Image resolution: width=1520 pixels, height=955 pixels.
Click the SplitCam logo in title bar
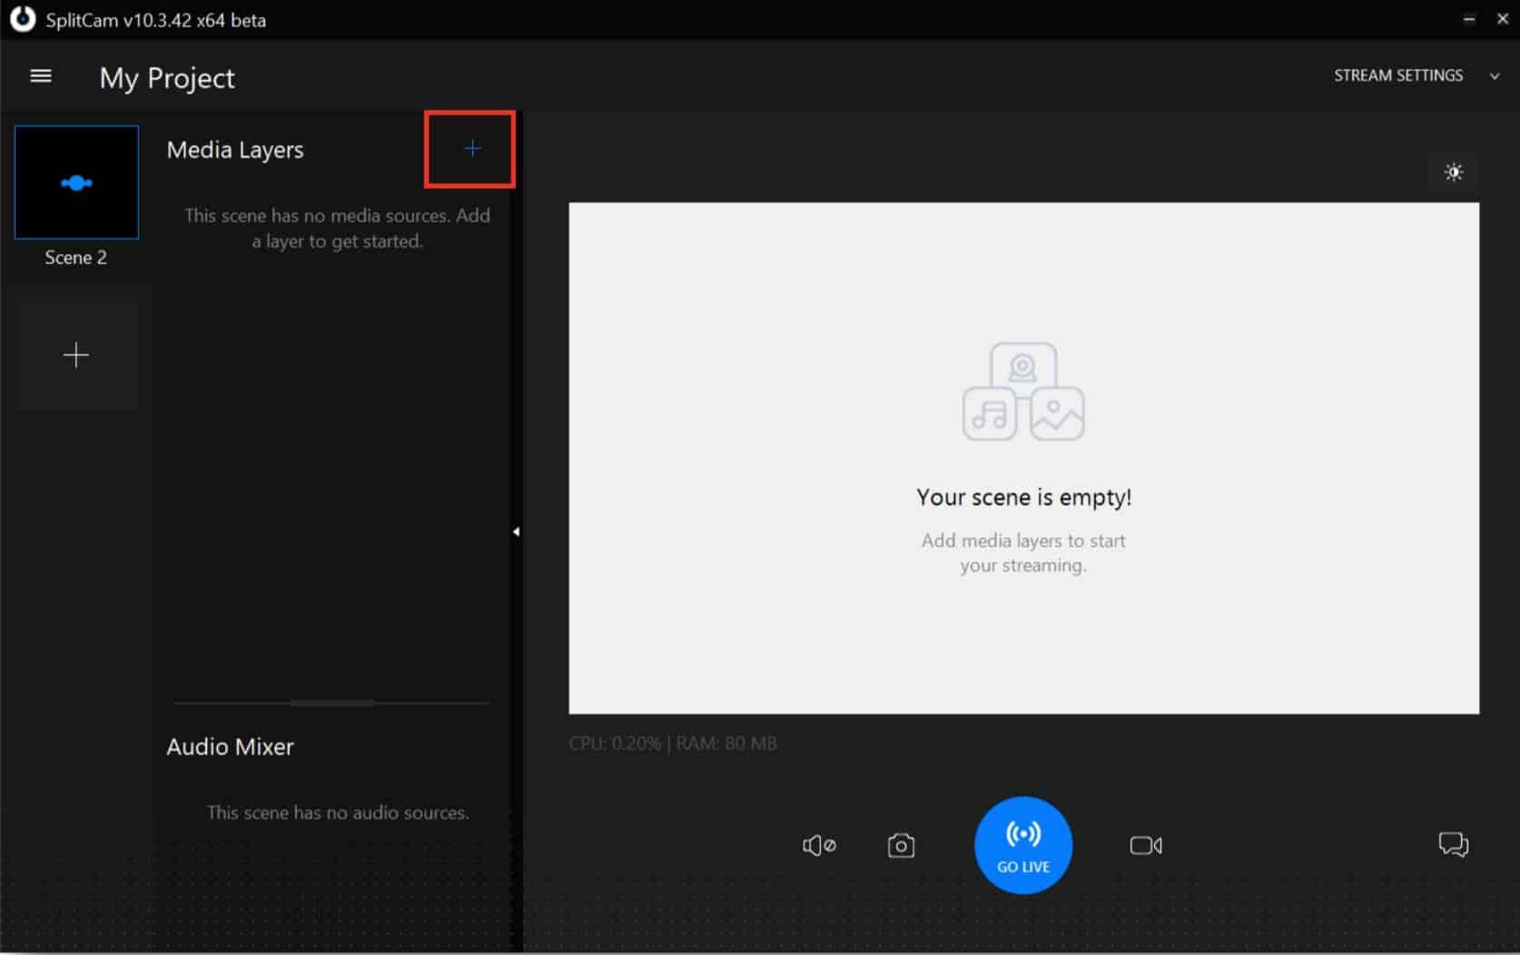point(22,20)
